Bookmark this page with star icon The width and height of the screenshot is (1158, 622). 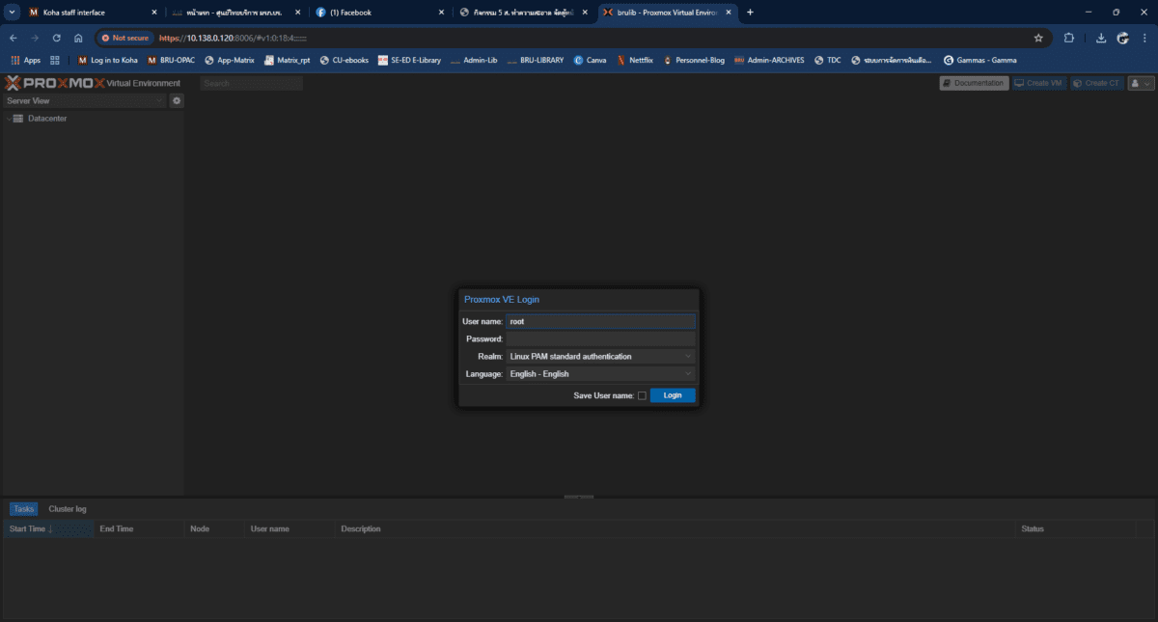pyautogui.click(x=1038, y=38)
